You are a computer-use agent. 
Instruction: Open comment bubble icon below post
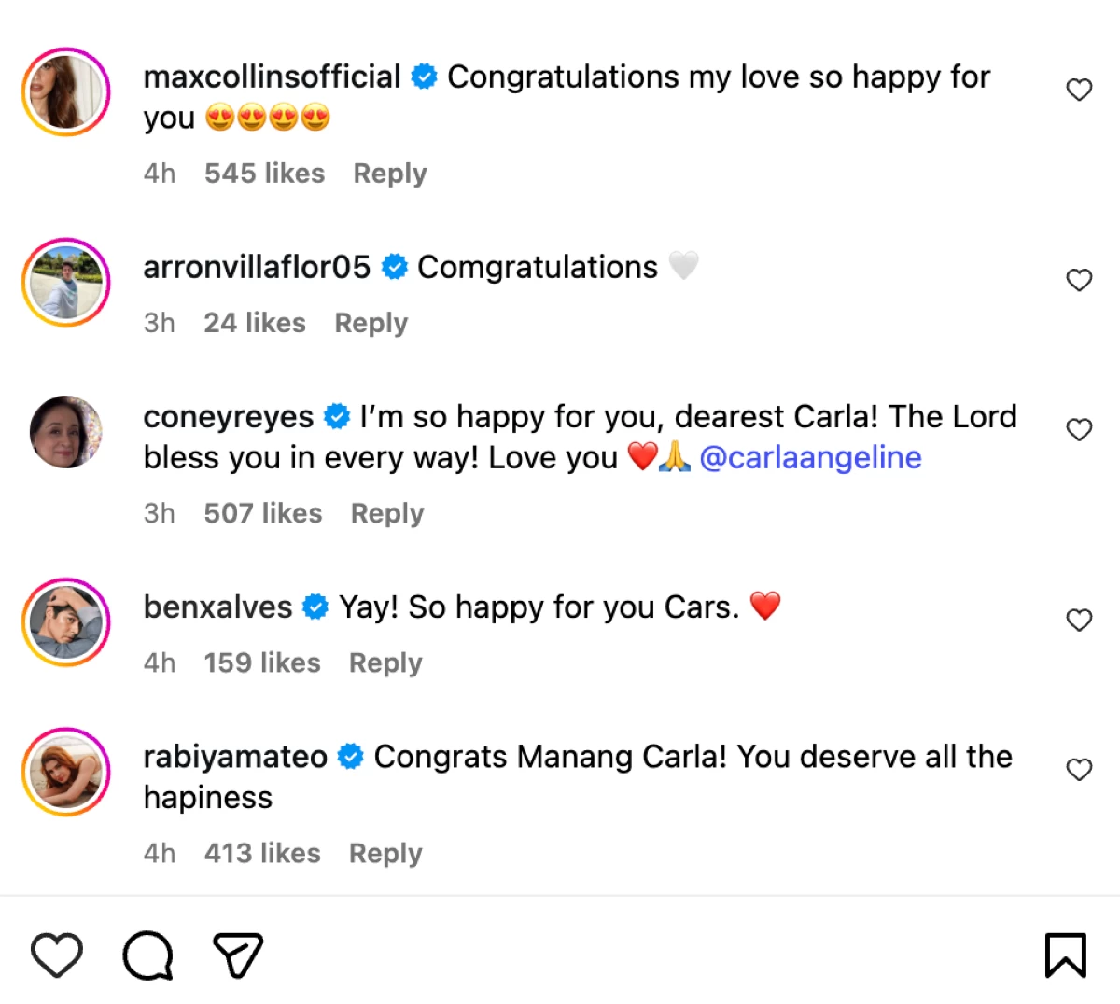pos(148,955)
